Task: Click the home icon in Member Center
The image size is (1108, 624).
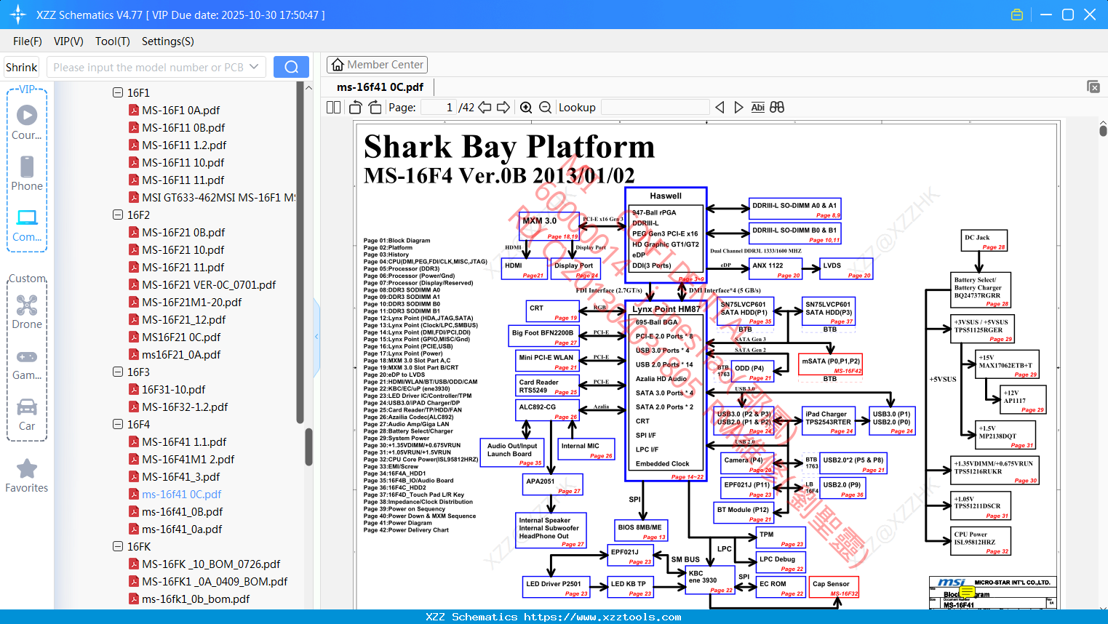Action: [338, 65]
